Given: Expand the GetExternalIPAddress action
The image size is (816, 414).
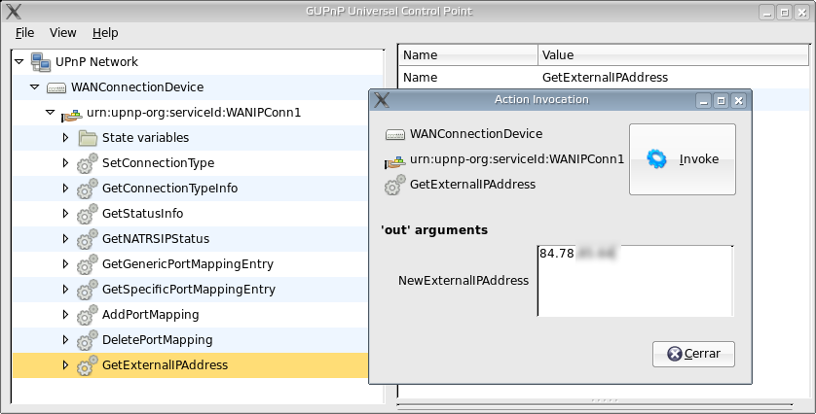Looking at the screenshot, I should click(65, 365).
